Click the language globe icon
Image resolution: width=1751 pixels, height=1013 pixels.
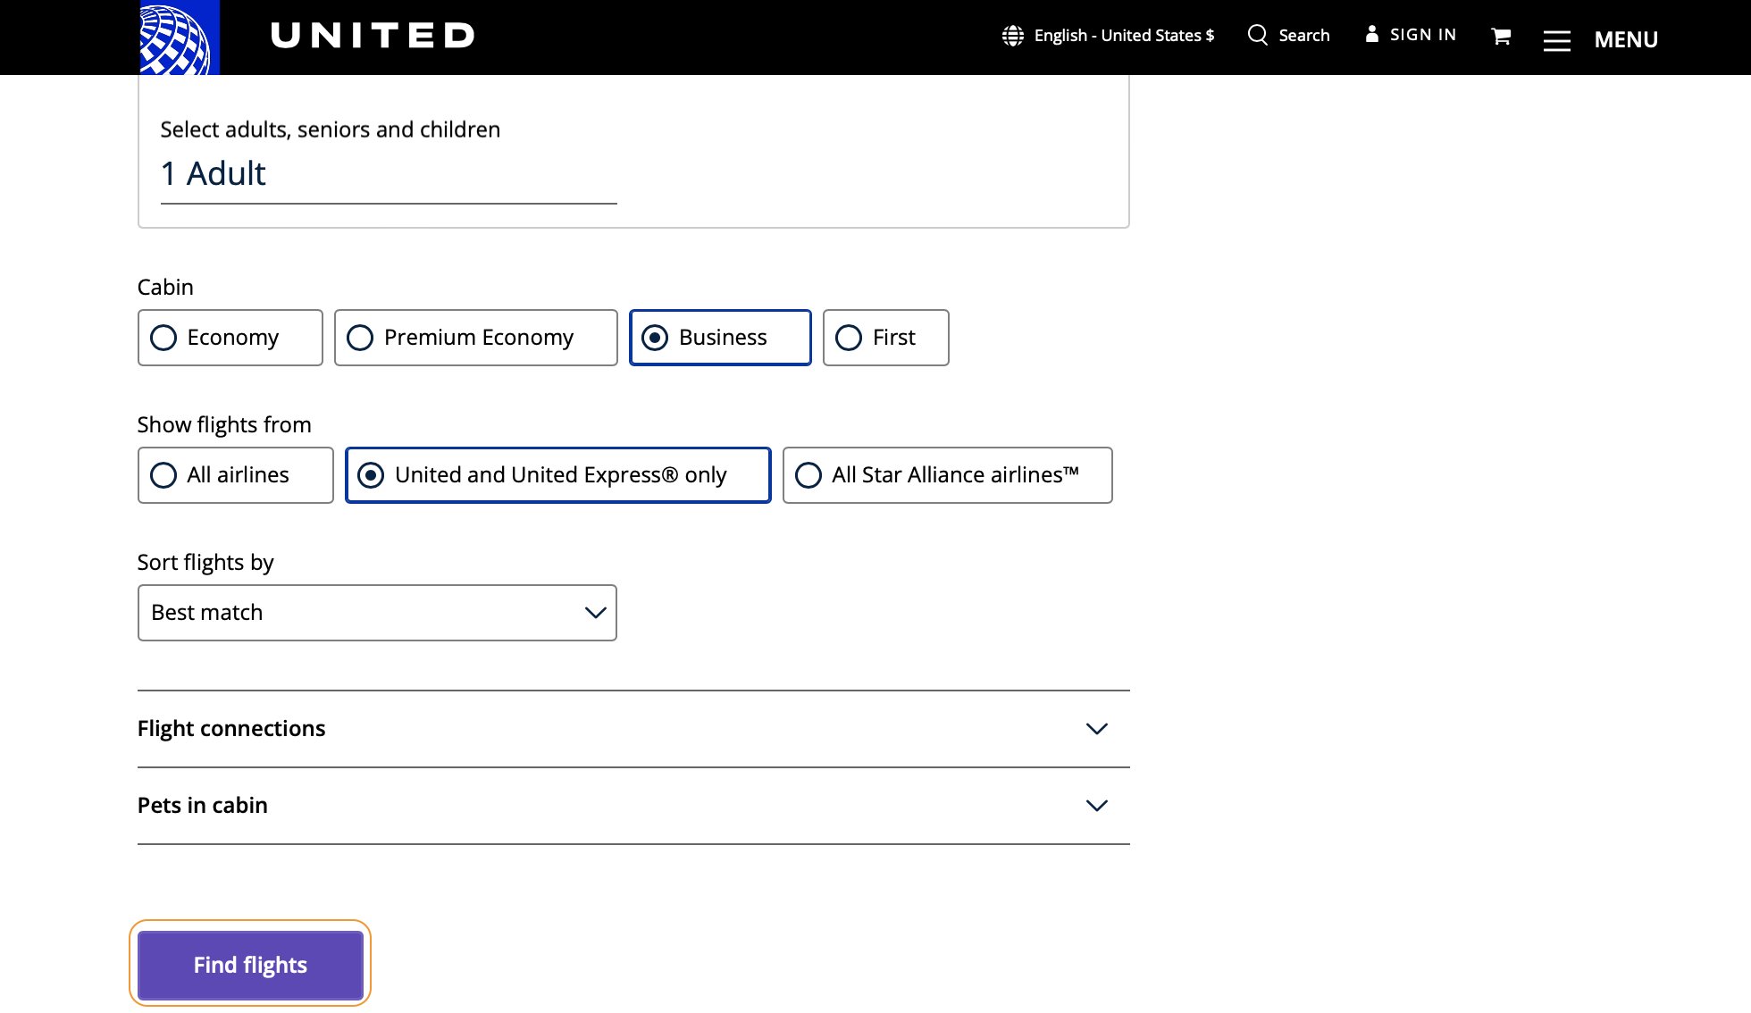pos(1012,36)
